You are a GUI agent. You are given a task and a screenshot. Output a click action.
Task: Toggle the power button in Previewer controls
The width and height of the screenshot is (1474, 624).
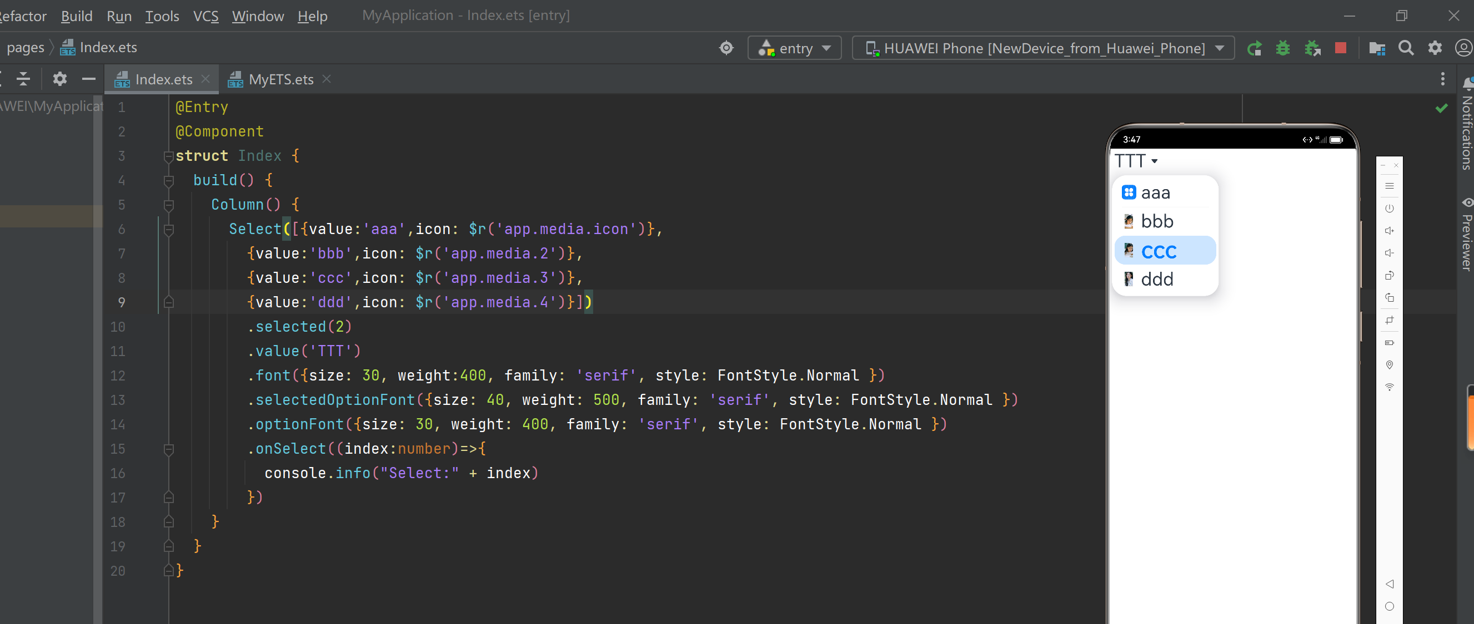[x=1390, y=209]
